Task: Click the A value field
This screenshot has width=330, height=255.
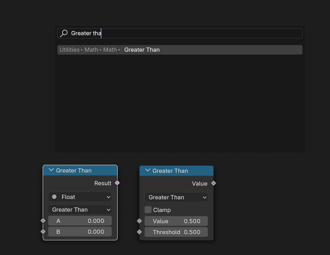Action: coord(80,221)
